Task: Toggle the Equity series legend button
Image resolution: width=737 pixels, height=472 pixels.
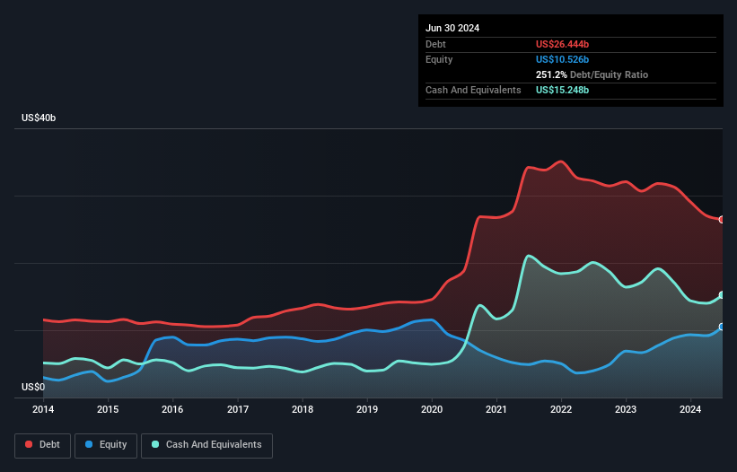Action: pyautogui.click(x=106, y=445)
